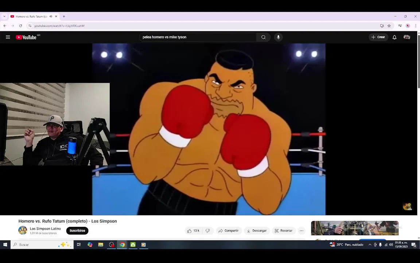Viewport: 420px width, 263px height.
Task: Open the Windows notification center
Action: pos(414,245)
